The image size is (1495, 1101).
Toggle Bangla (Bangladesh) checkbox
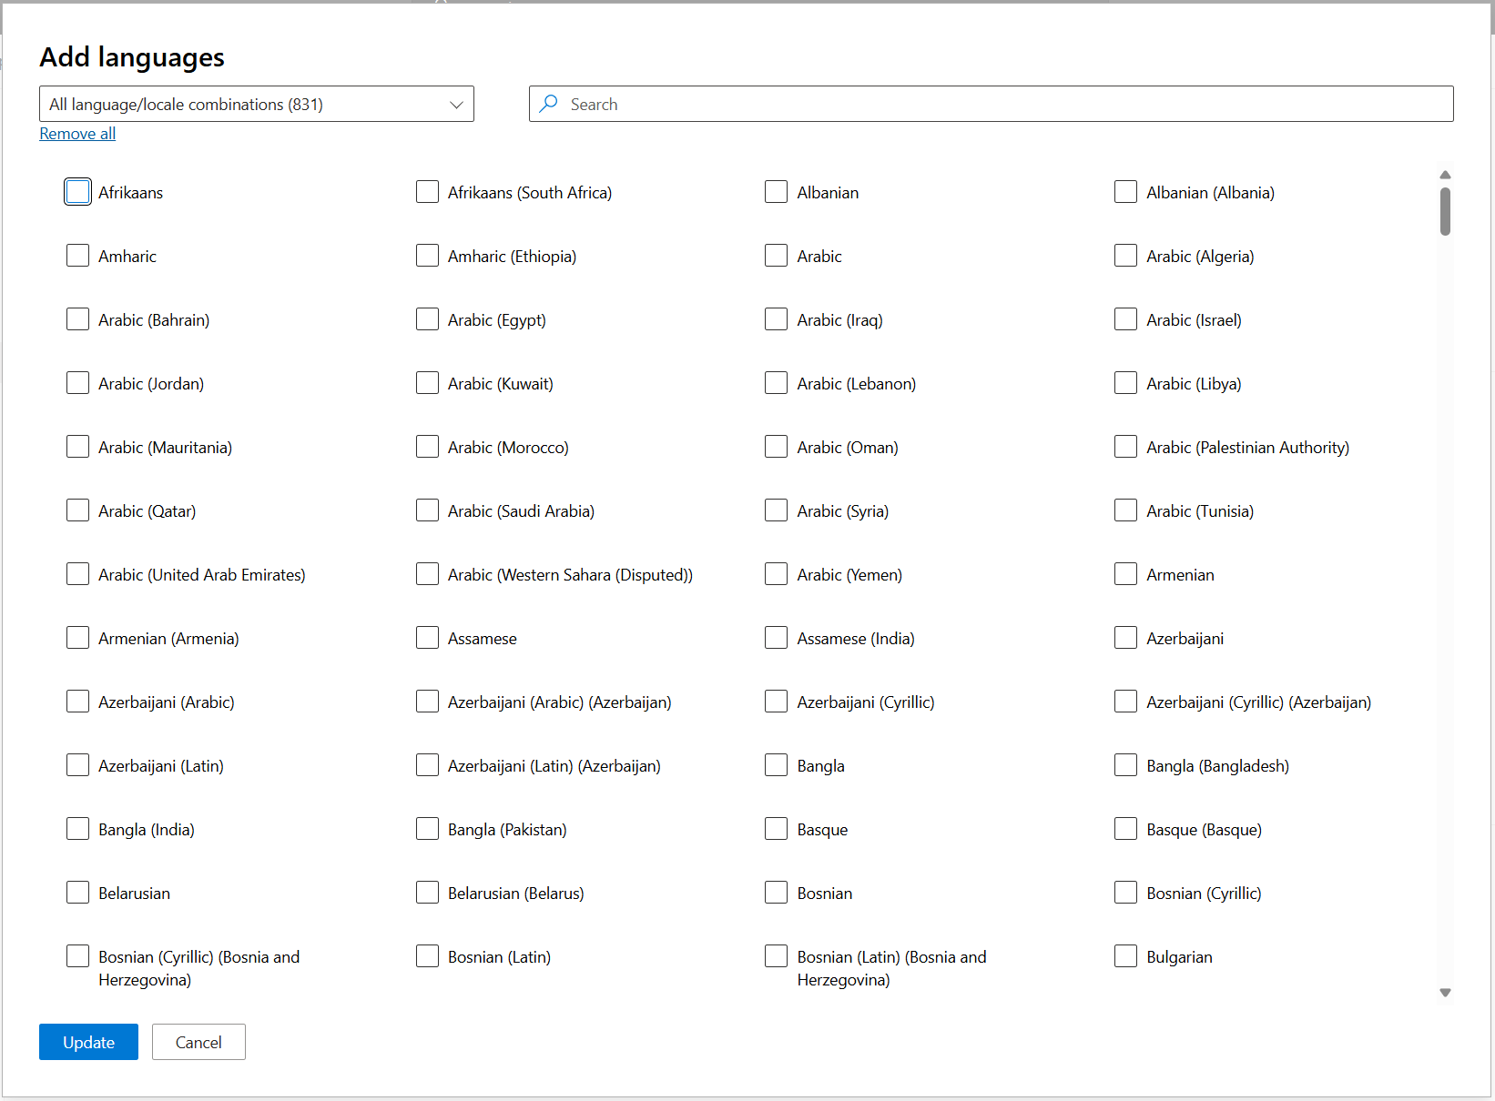(x=1125, y=765)
